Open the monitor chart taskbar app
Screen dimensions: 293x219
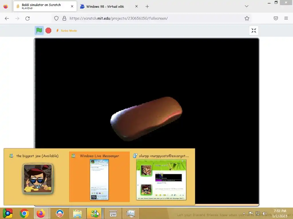click(x=130, y=213)
